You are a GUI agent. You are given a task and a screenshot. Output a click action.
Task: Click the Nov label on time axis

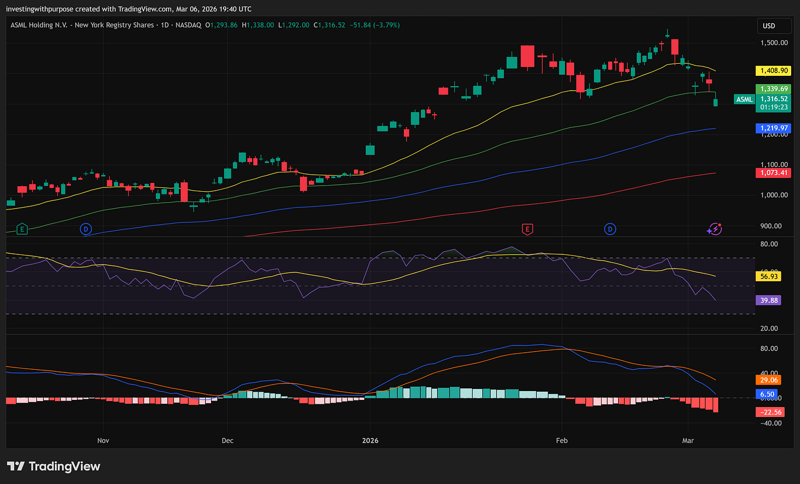click(103, 441)
